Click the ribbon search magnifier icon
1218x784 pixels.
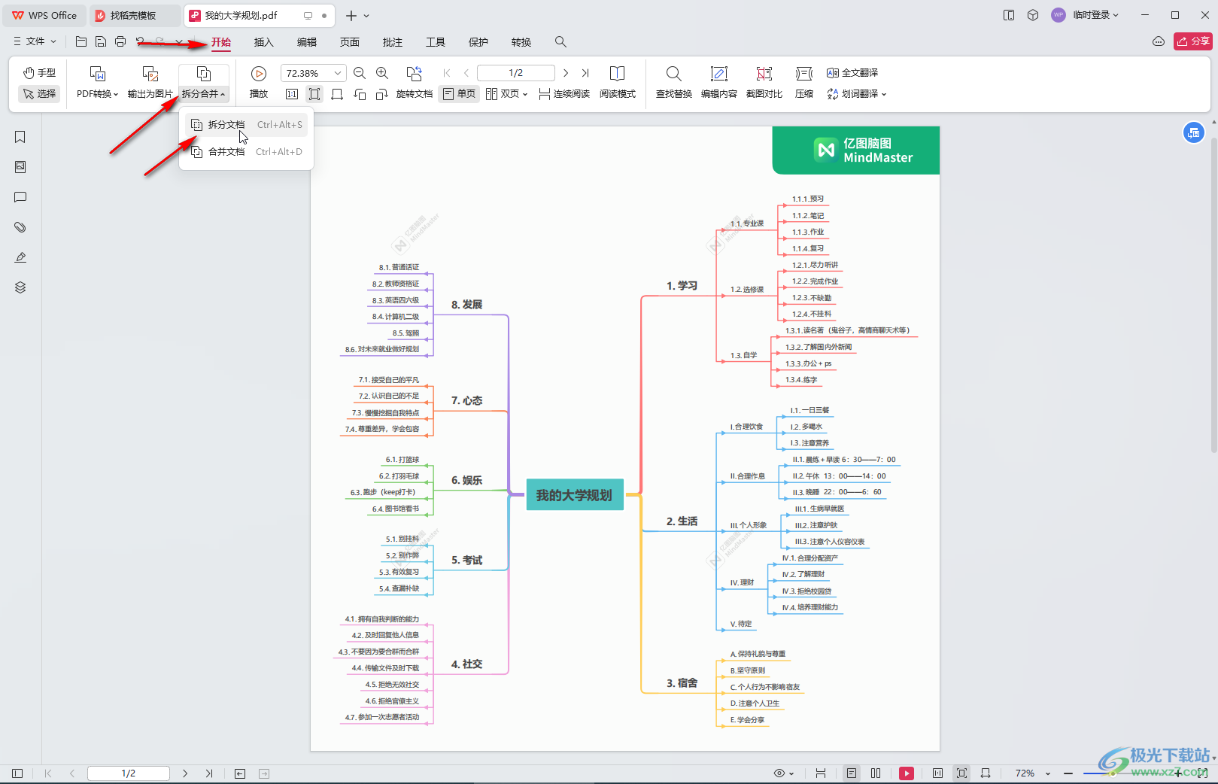point(560,42)
